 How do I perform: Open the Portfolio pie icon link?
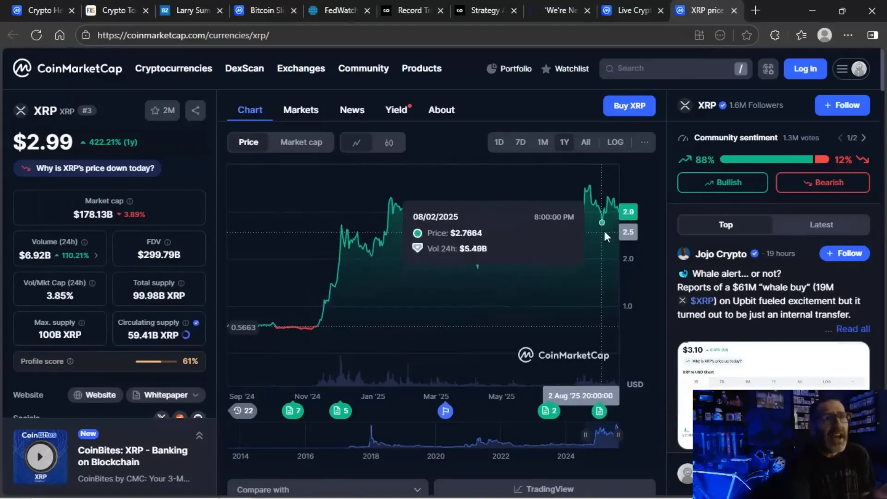pyautogui.click(x=509, y=69)
